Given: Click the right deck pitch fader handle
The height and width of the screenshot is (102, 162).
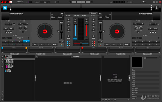Looking at the screenshot, I should (x=100, y=32).
